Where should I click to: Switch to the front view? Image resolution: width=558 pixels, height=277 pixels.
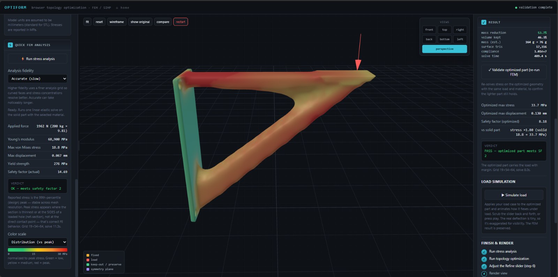click(x=429, y=30)
